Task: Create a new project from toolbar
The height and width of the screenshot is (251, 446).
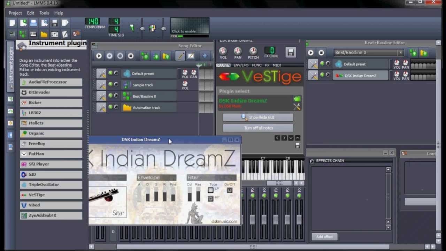Action: pos(12,23)
